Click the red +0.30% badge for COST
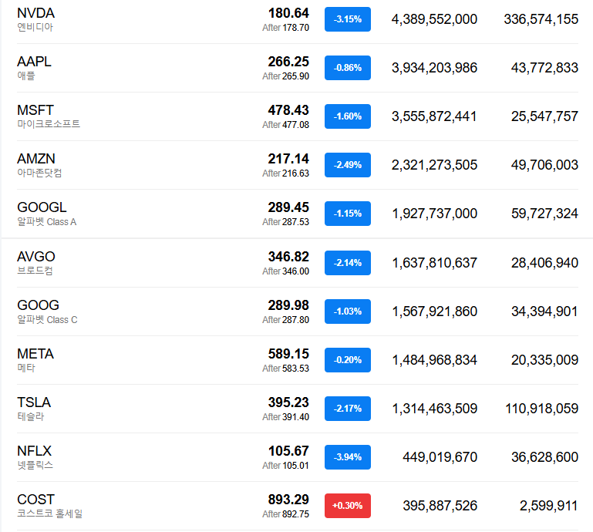The height and width of the screenshot is (532, 593). tap(348, 506)
